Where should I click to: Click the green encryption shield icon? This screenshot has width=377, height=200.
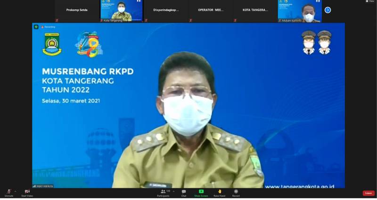click(x=36, y=27)
